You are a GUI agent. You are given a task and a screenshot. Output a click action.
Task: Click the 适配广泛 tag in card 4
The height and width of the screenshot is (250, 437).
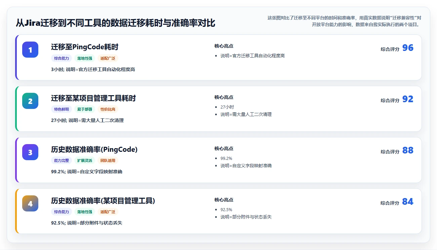(x=108, y=212)
